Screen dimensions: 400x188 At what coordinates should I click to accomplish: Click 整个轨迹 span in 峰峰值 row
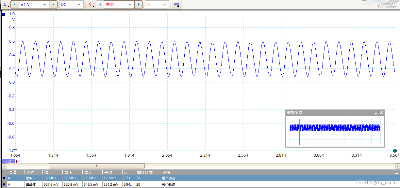(169, 184)
